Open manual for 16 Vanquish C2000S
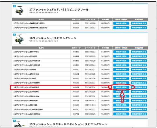 (139, 56)
